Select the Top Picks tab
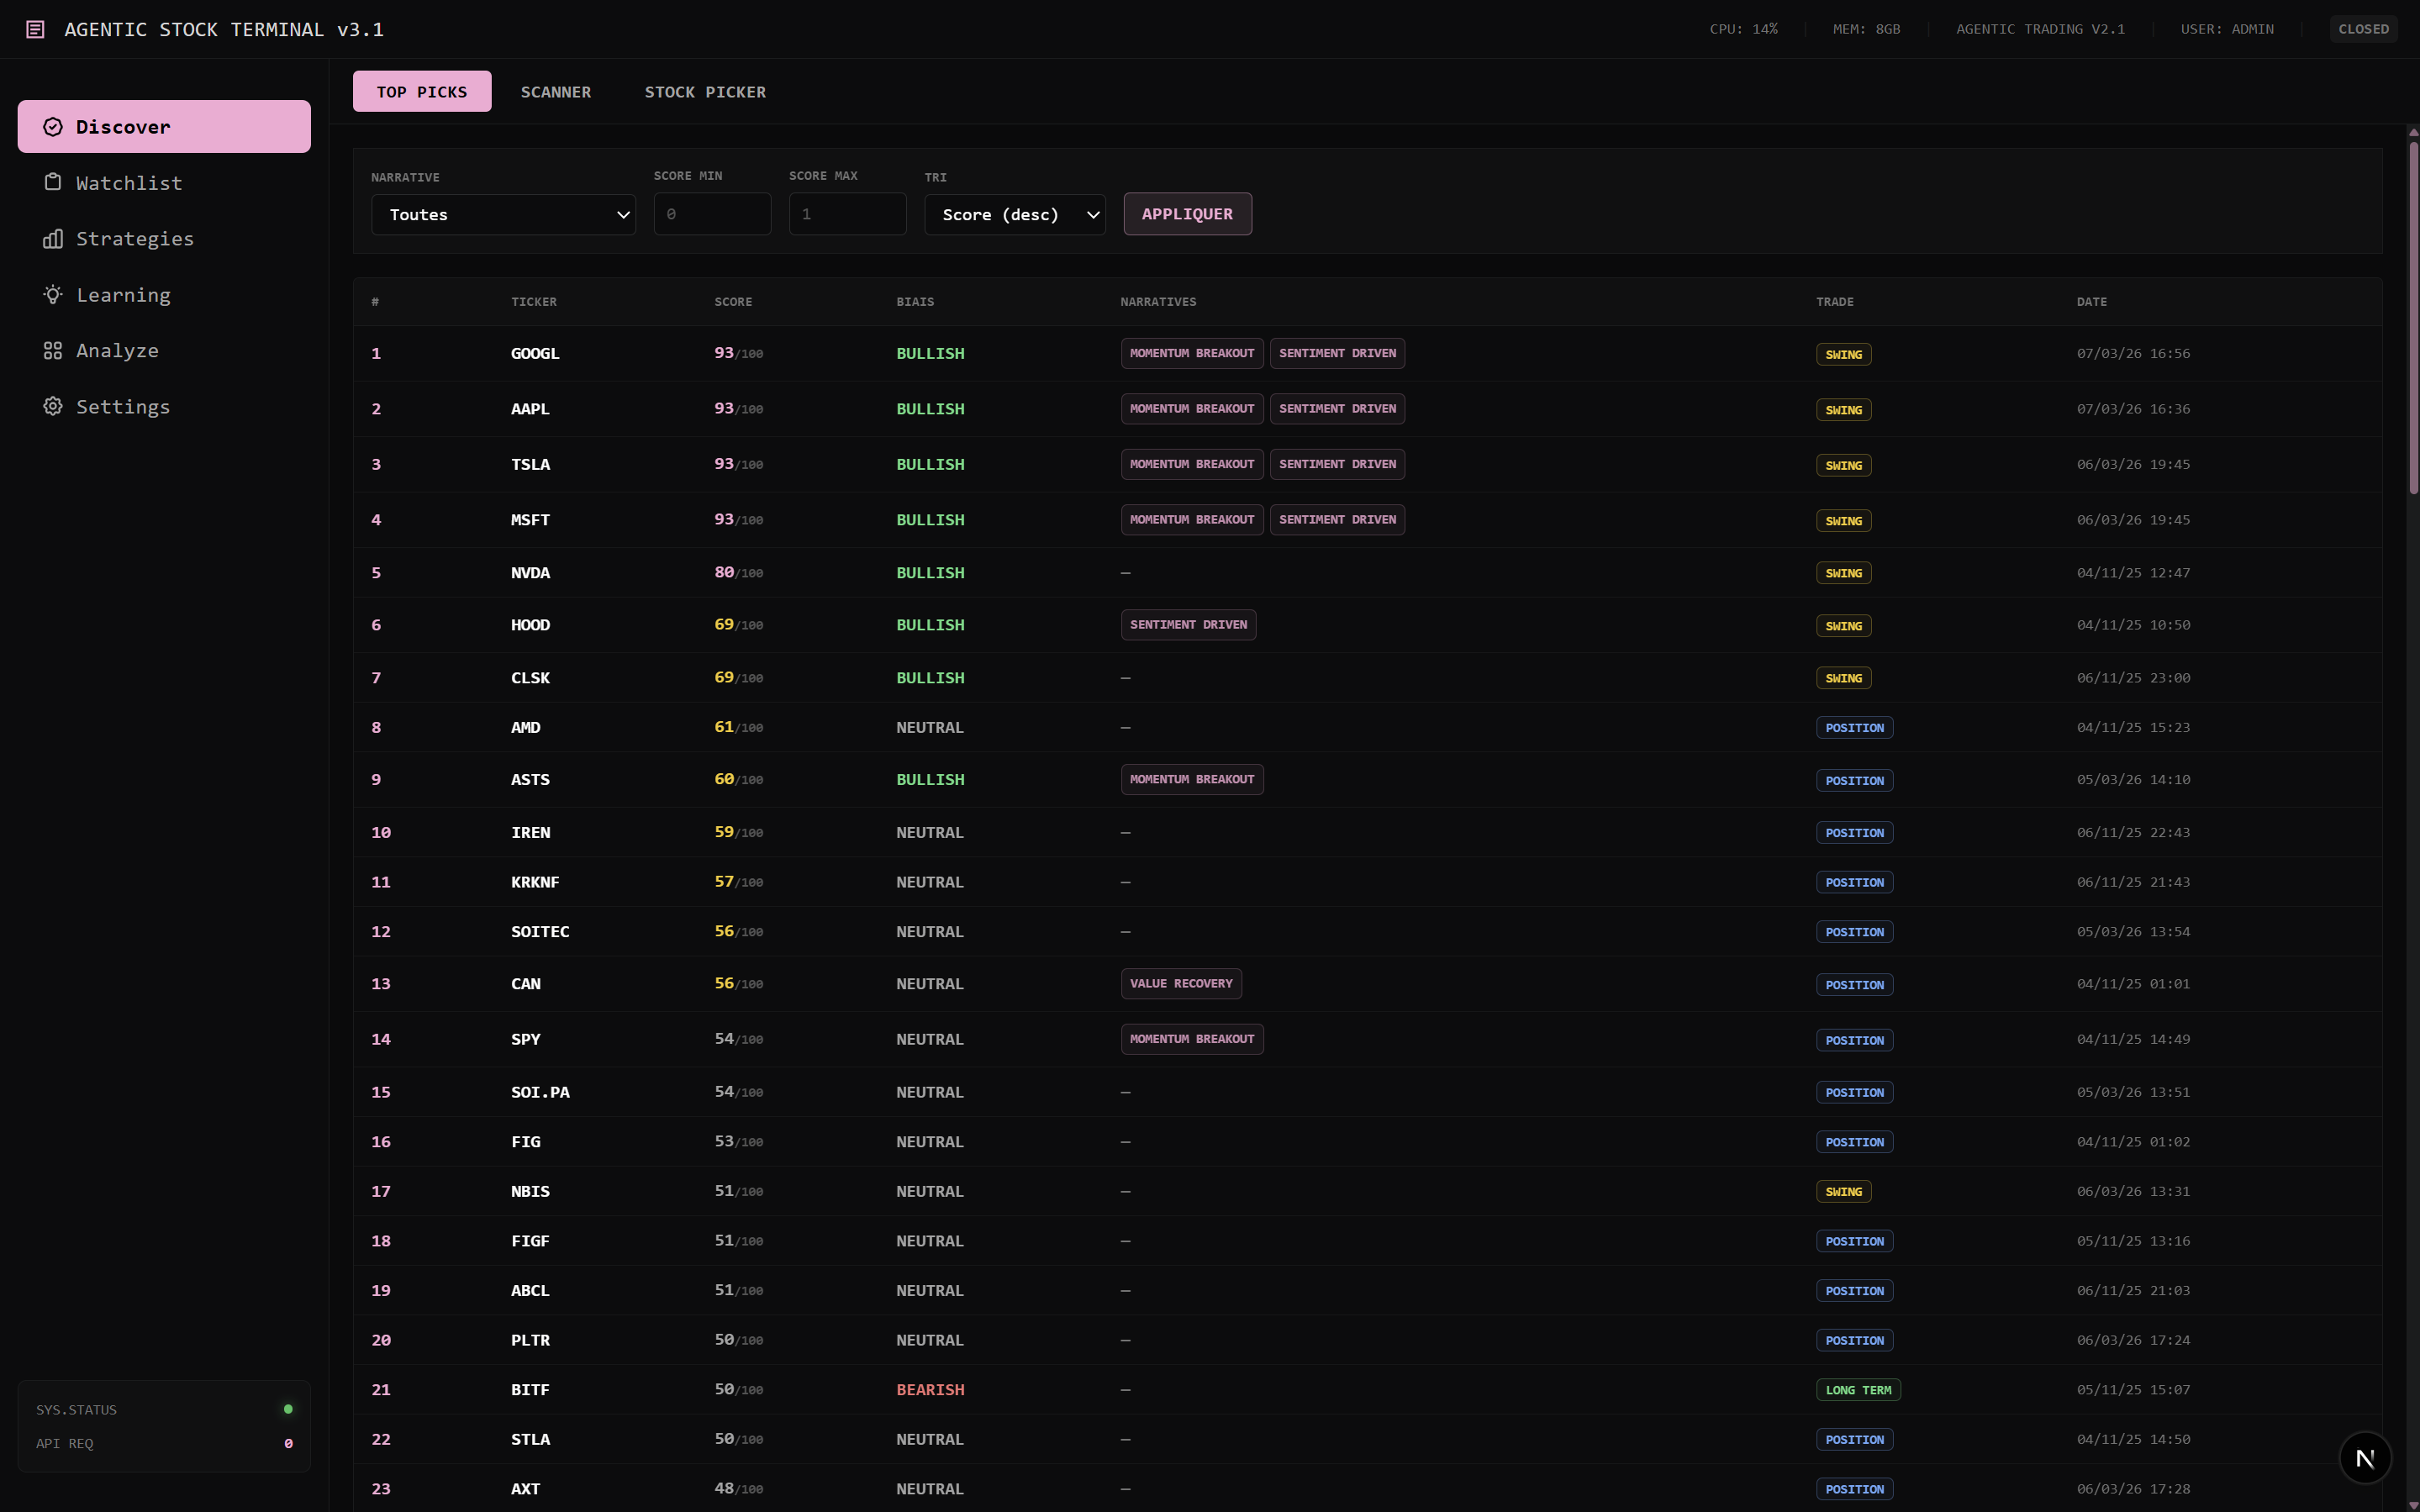Image resolution: width=2420 pixels, height=1512 pixels. pos(421,92)
